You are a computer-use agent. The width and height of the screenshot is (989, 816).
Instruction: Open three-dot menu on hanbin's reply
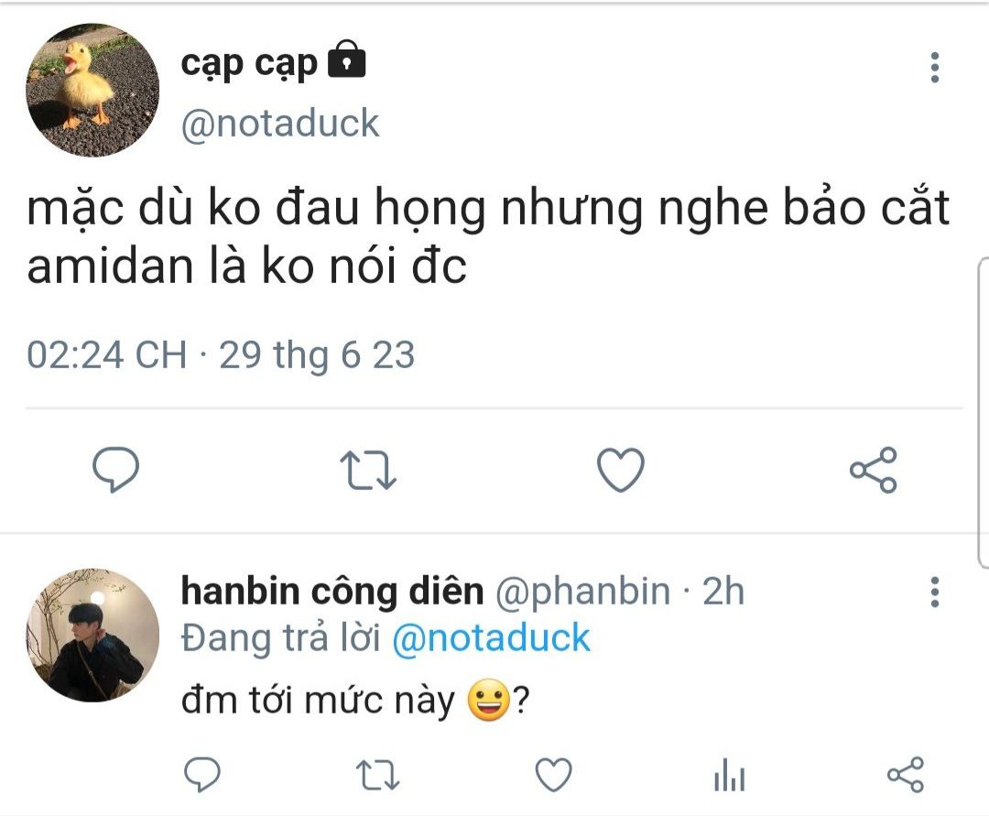point(934,593)
